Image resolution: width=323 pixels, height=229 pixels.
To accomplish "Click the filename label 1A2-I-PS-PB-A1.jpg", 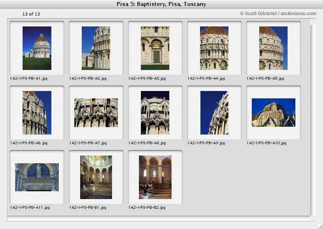I will point(29,79).
